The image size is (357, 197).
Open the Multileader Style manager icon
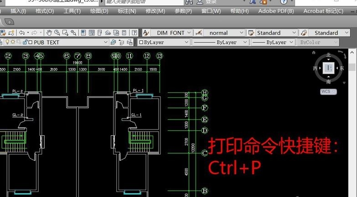coord(304,33)
